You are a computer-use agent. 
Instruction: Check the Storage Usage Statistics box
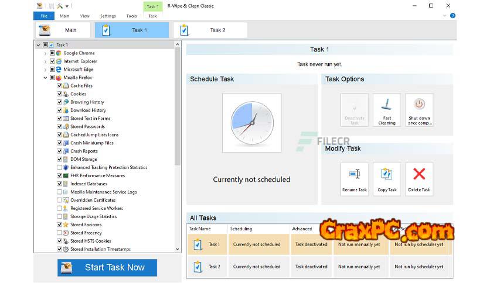pos(59,216)
